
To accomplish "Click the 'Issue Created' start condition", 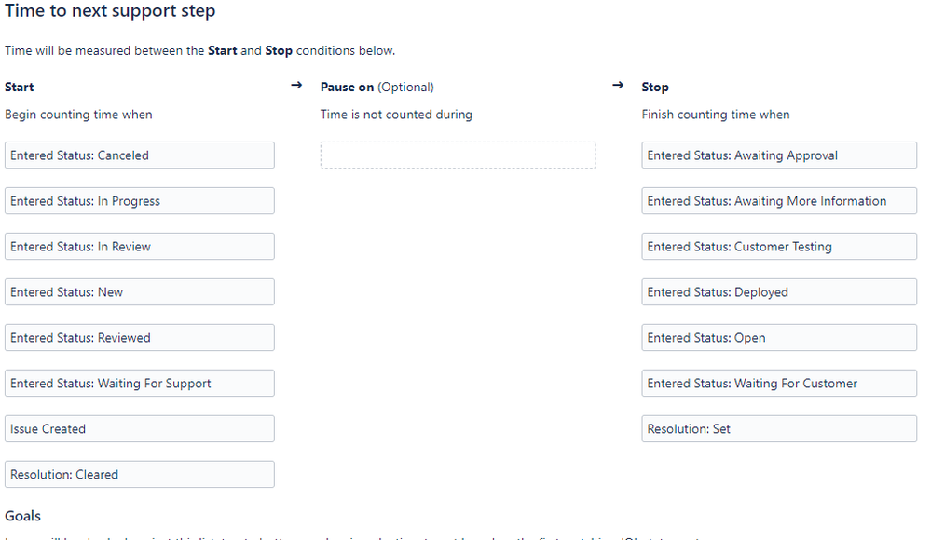I will click(140, 429).
